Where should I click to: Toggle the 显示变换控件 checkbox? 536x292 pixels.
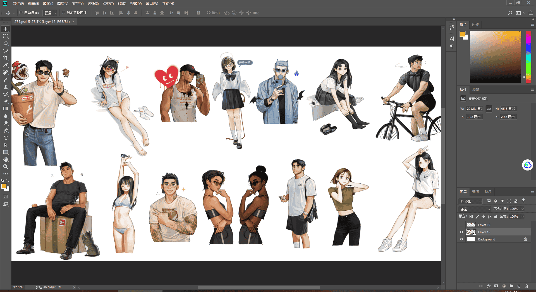(x=64, y=13)
